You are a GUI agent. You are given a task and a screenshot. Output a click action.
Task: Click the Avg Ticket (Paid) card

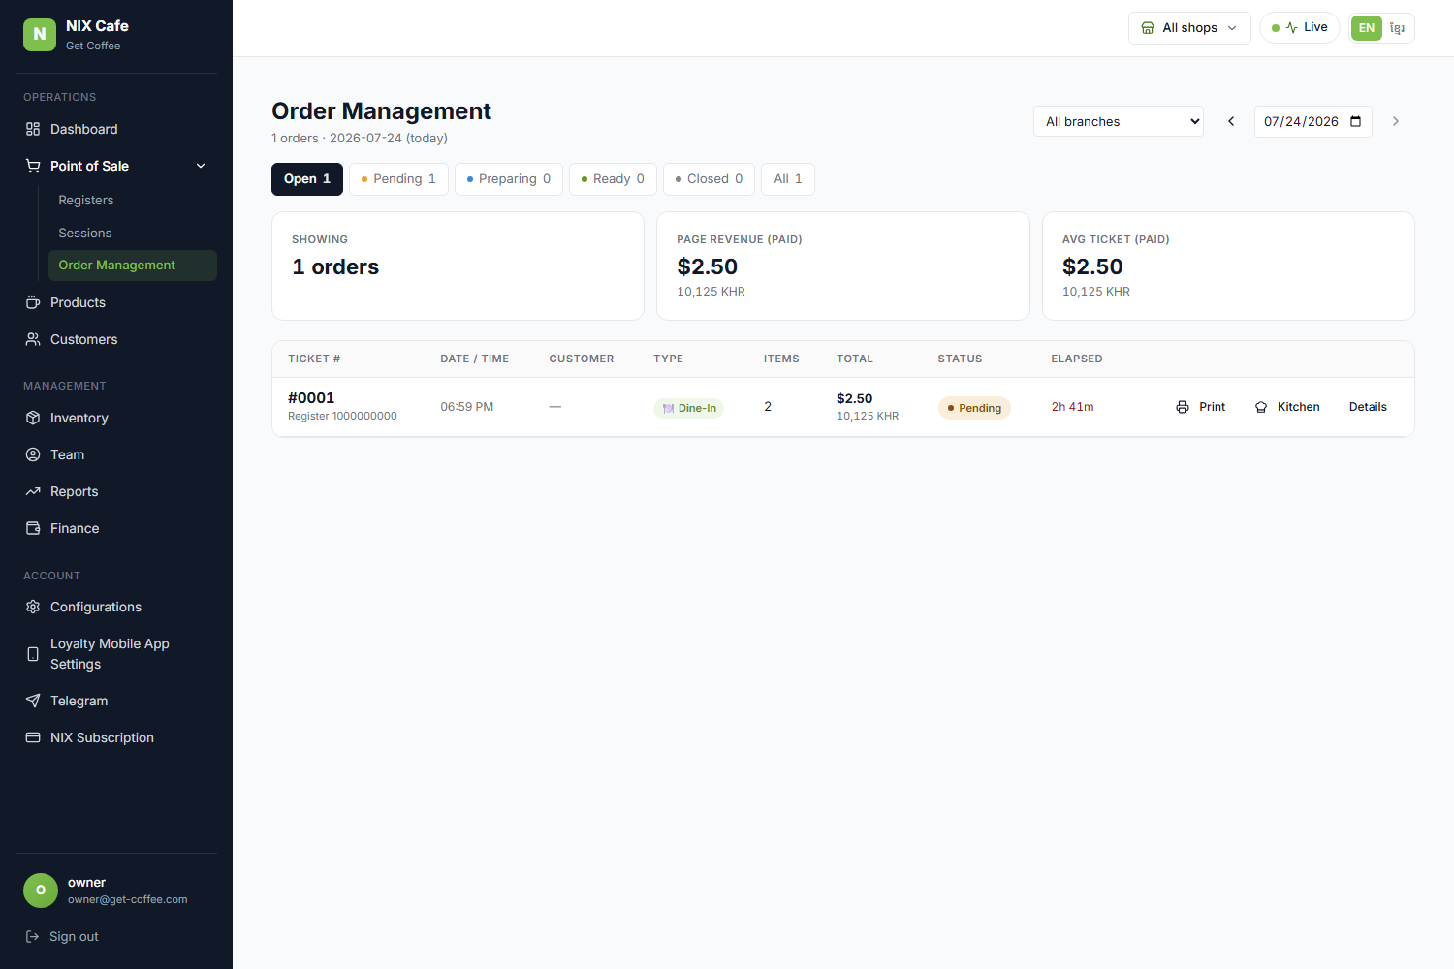pos(1228,266)
